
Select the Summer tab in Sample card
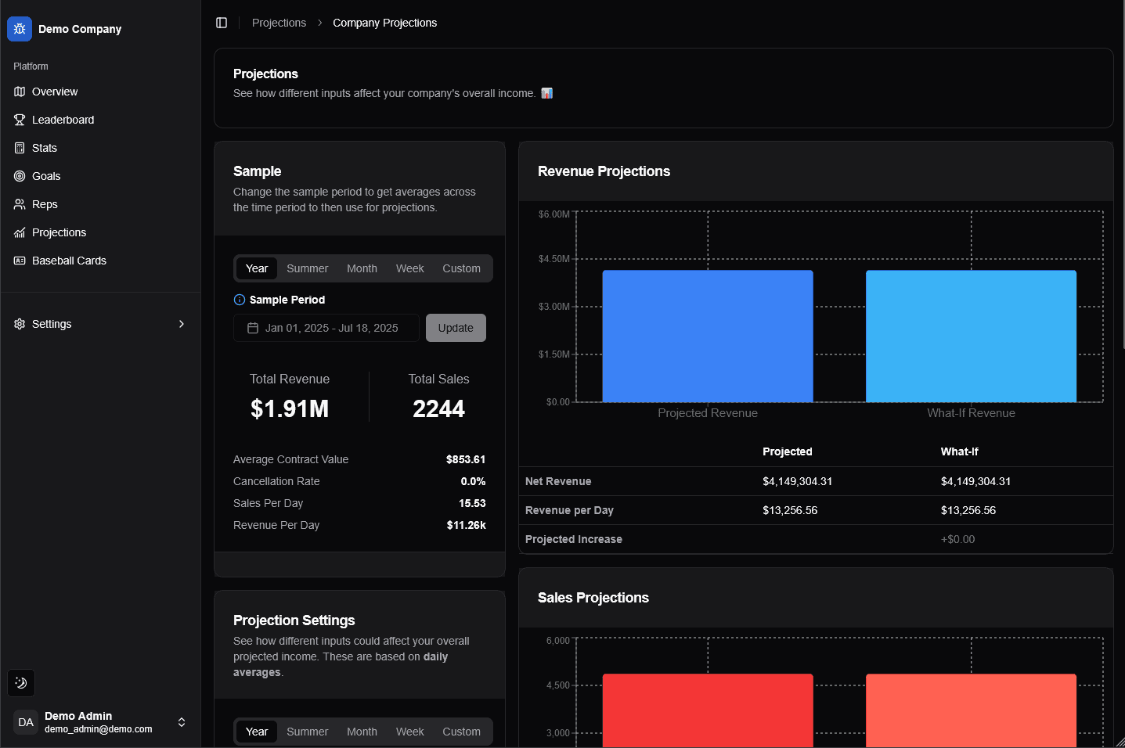307,268
